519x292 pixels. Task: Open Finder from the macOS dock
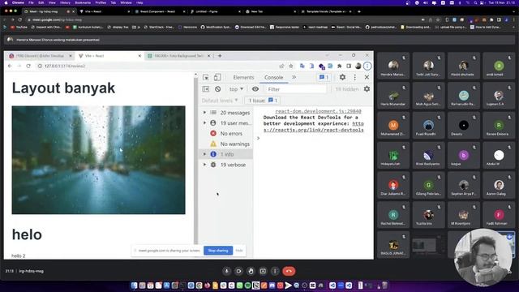(134, 286)
